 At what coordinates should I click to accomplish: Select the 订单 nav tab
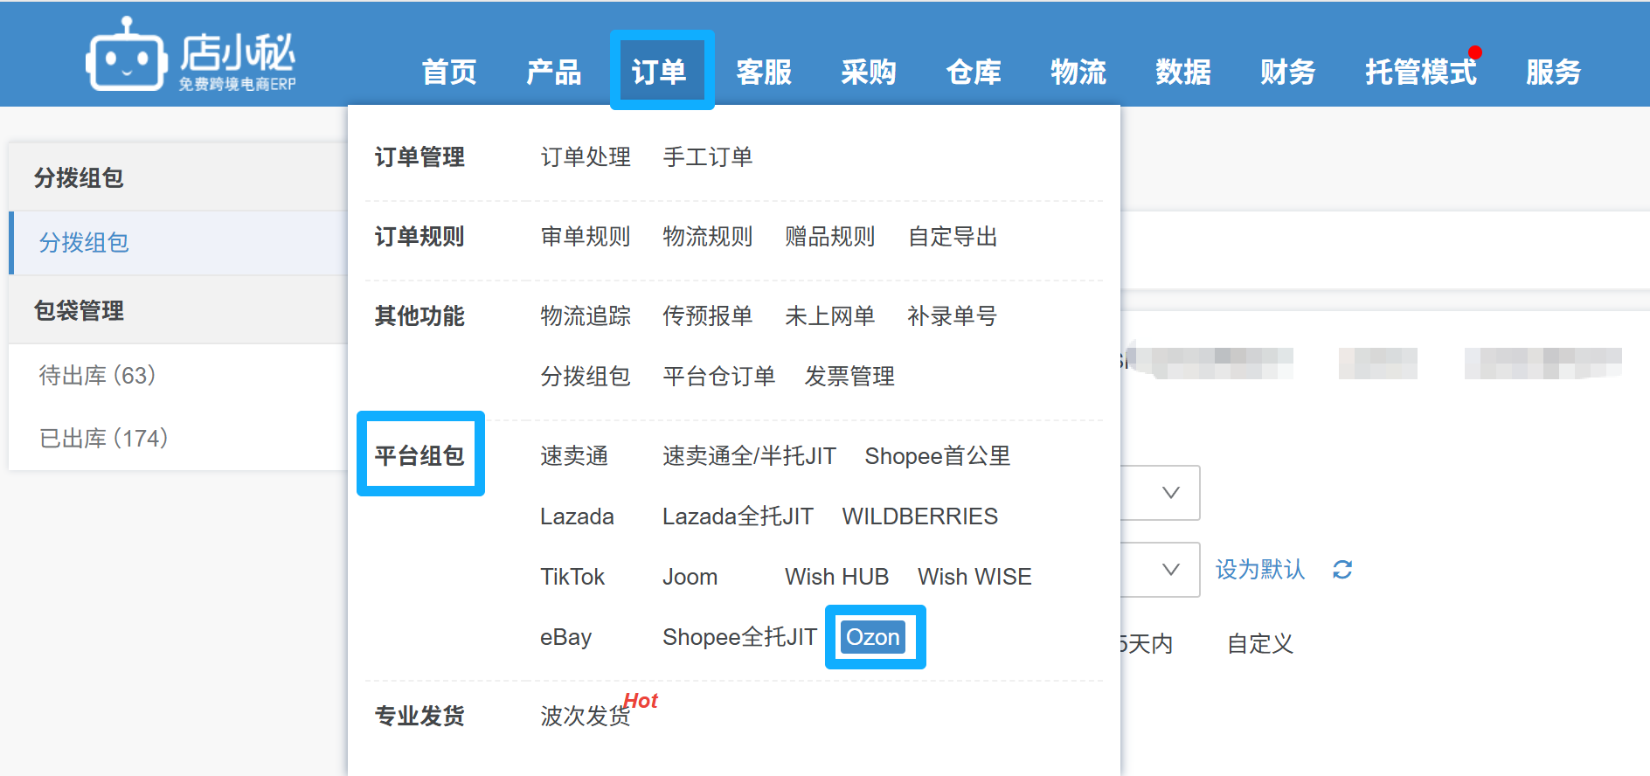tap(659, 72)
